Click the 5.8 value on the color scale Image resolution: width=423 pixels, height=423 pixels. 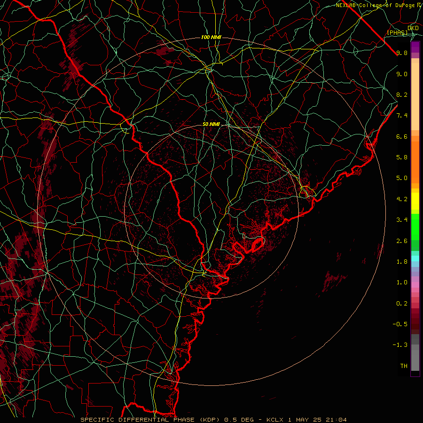[402, 157]
